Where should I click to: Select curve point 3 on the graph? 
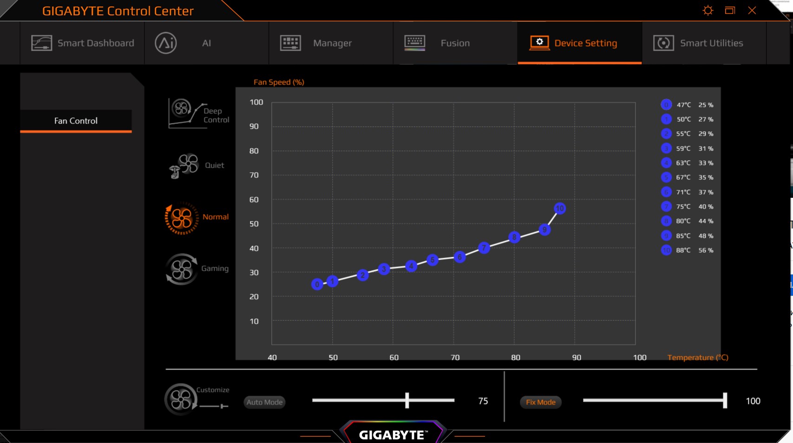384,269
